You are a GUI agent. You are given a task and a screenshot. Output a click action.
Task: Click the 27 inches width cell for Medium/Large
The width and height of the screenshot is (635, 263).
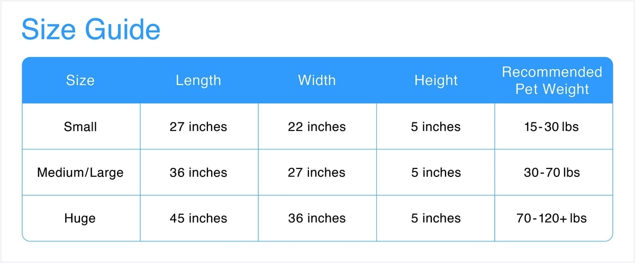316,173
